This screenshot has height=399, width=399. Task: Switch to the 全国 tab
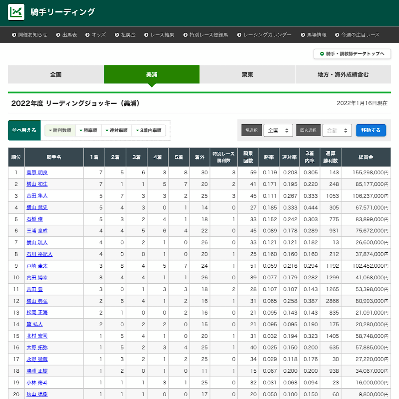tap(56, 74)
